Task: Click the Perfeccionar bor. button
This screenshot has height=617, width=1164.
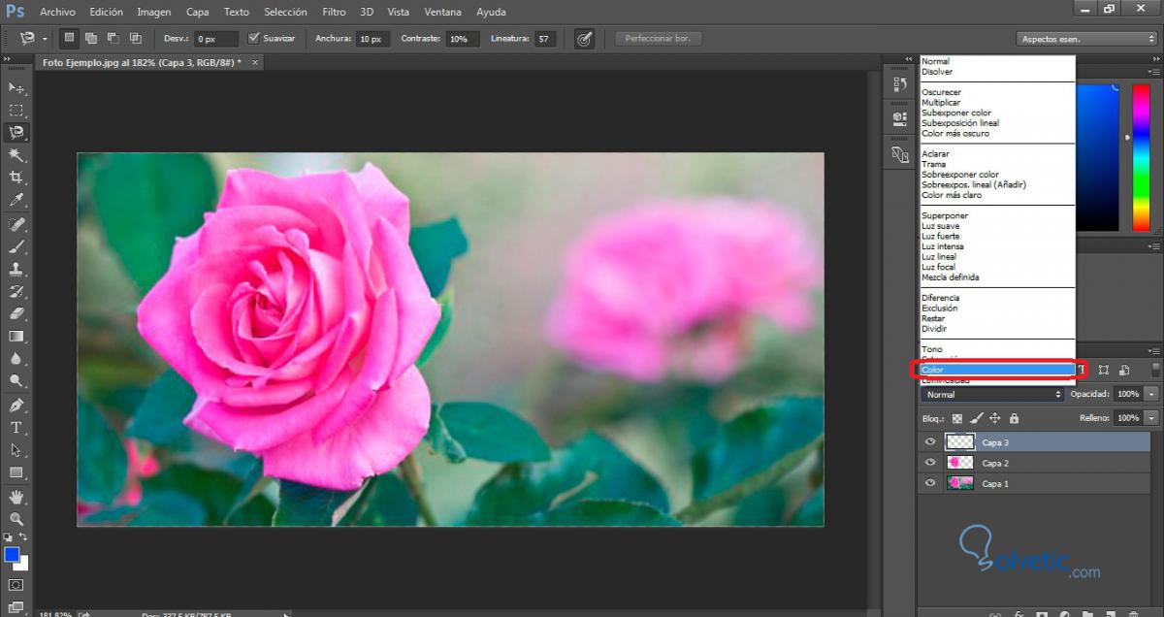Action: (x=658, y=39)
